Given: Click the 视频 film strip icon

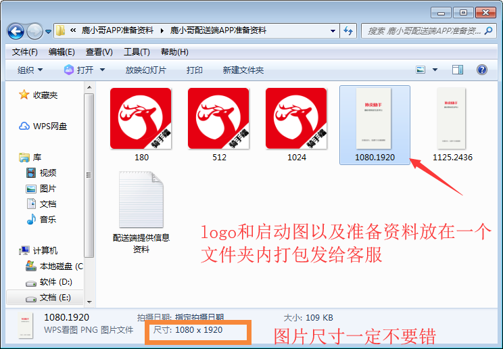Looking at the screenshot, I should click(31, 172).
